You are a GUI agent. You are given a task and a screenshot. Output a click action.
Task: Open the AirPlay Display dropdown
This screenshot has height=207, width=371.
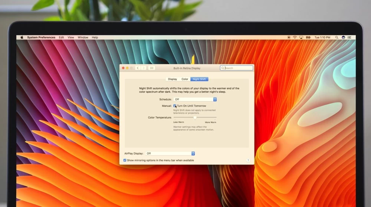click(x=170, y=153)
